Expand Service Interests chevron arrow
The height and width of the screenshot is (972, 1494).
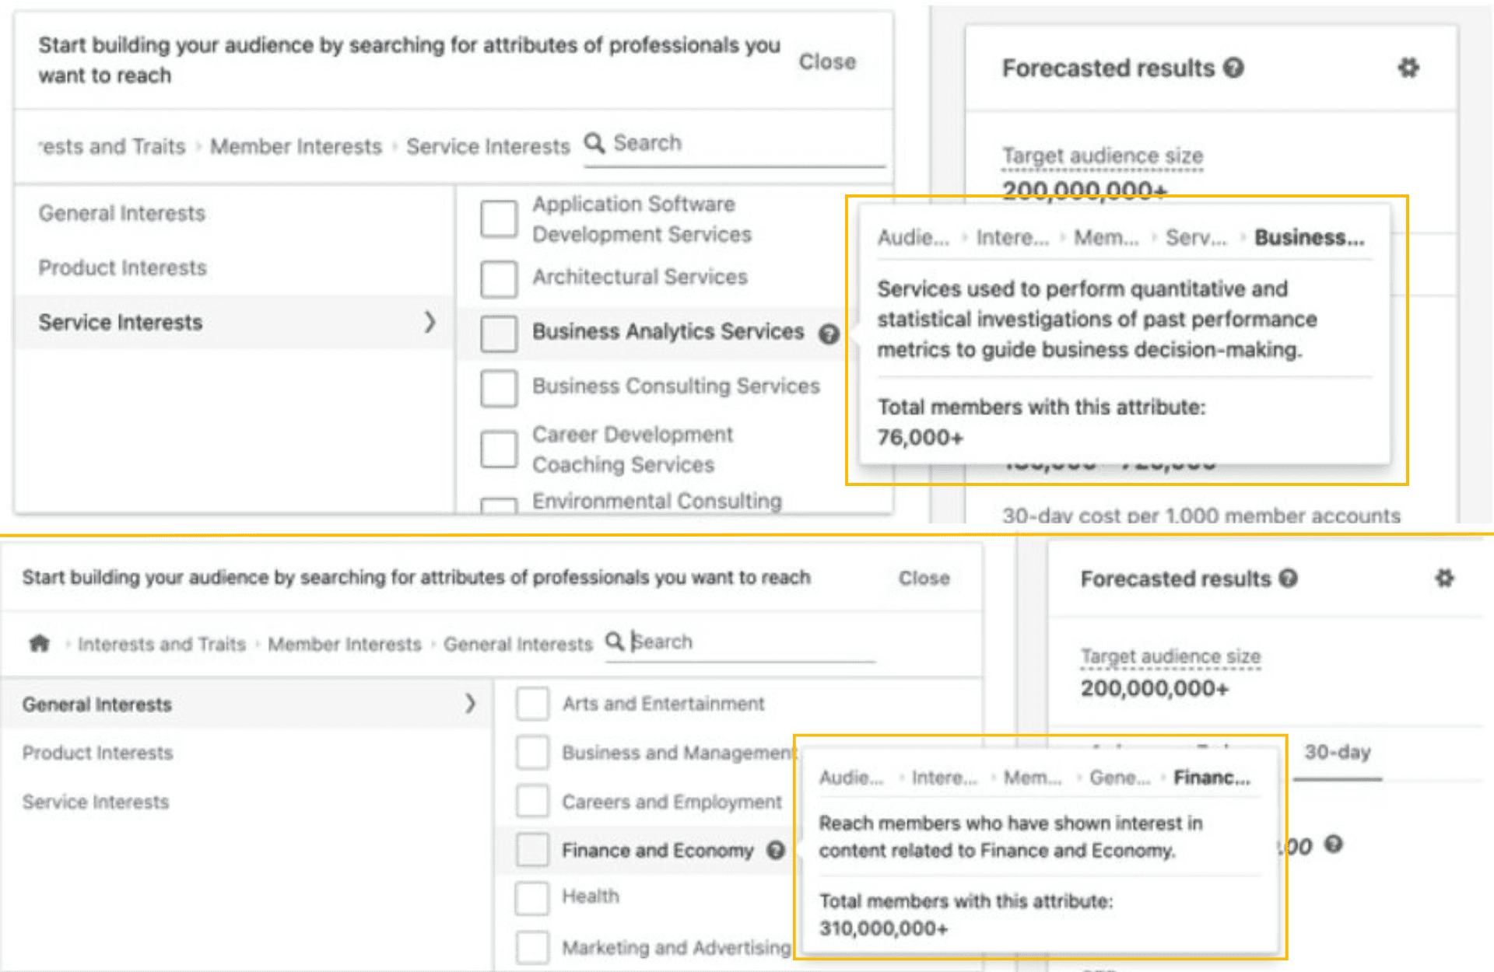click(x=430, y=322)
